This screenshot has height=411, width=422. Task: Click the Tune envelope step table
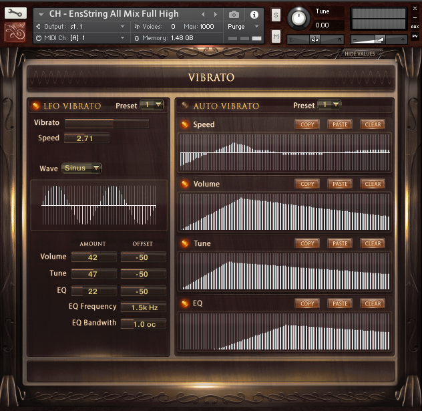(x=284, y=271)
